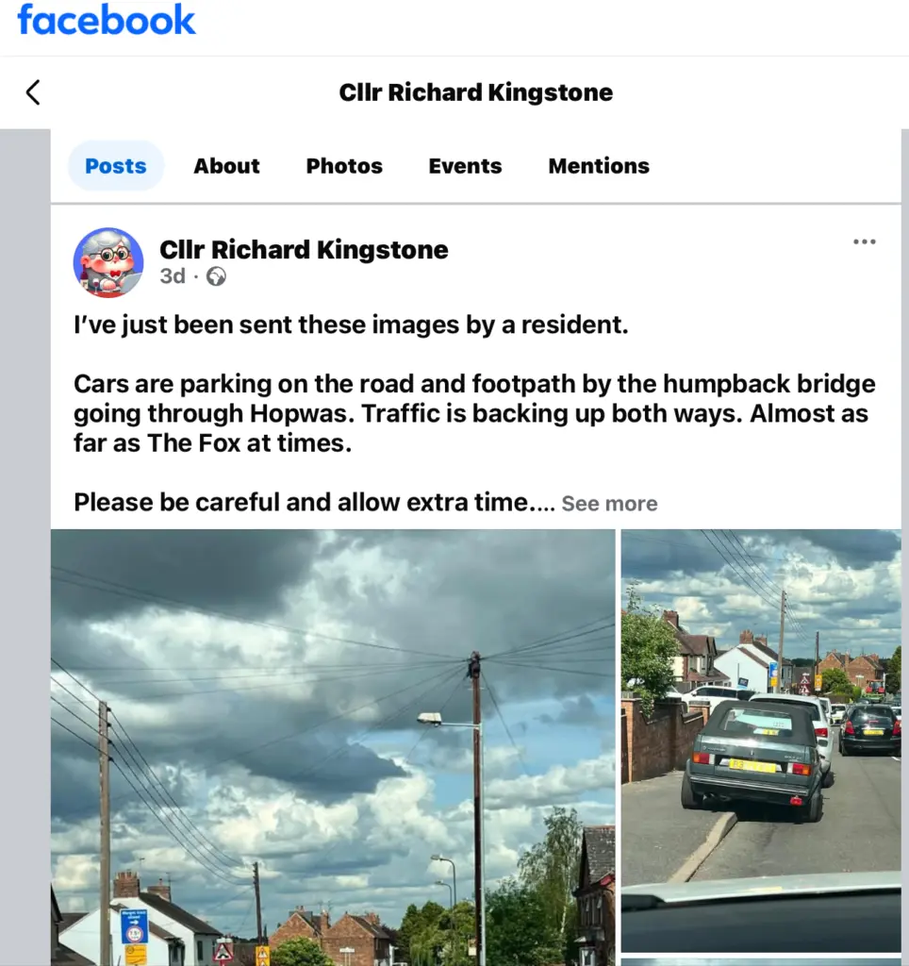Switch to the Posts tab
The image size is (909, 966).
point(116,166)
